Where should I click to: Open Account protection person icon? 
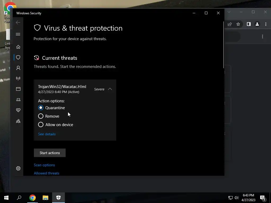[x=18, y=68]
